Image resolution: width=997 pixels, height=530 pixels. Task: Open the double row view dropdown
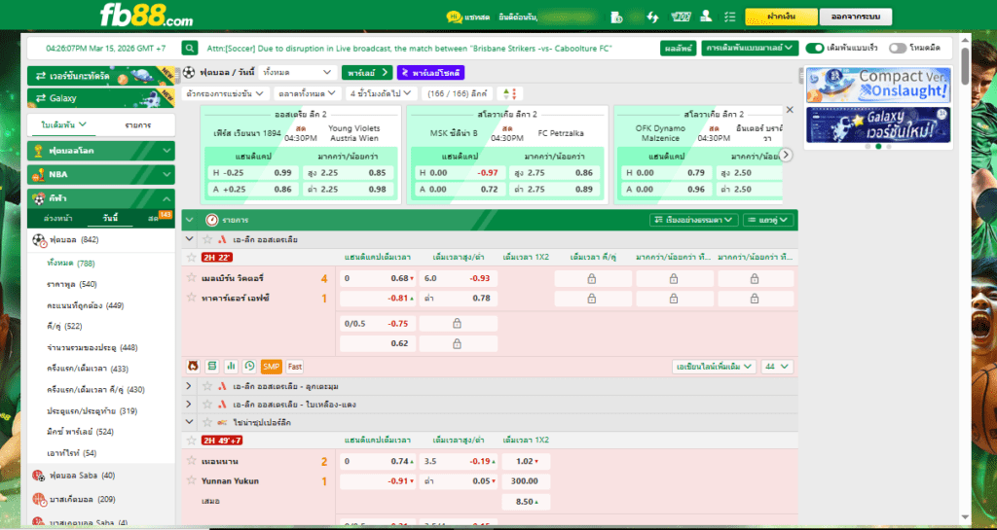(x=768, y=220)
